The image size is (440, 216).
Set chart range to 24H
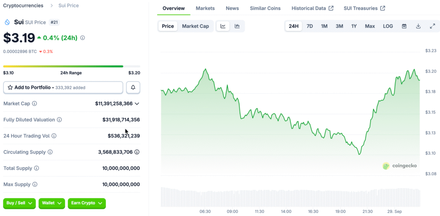[x=293, y=26]
